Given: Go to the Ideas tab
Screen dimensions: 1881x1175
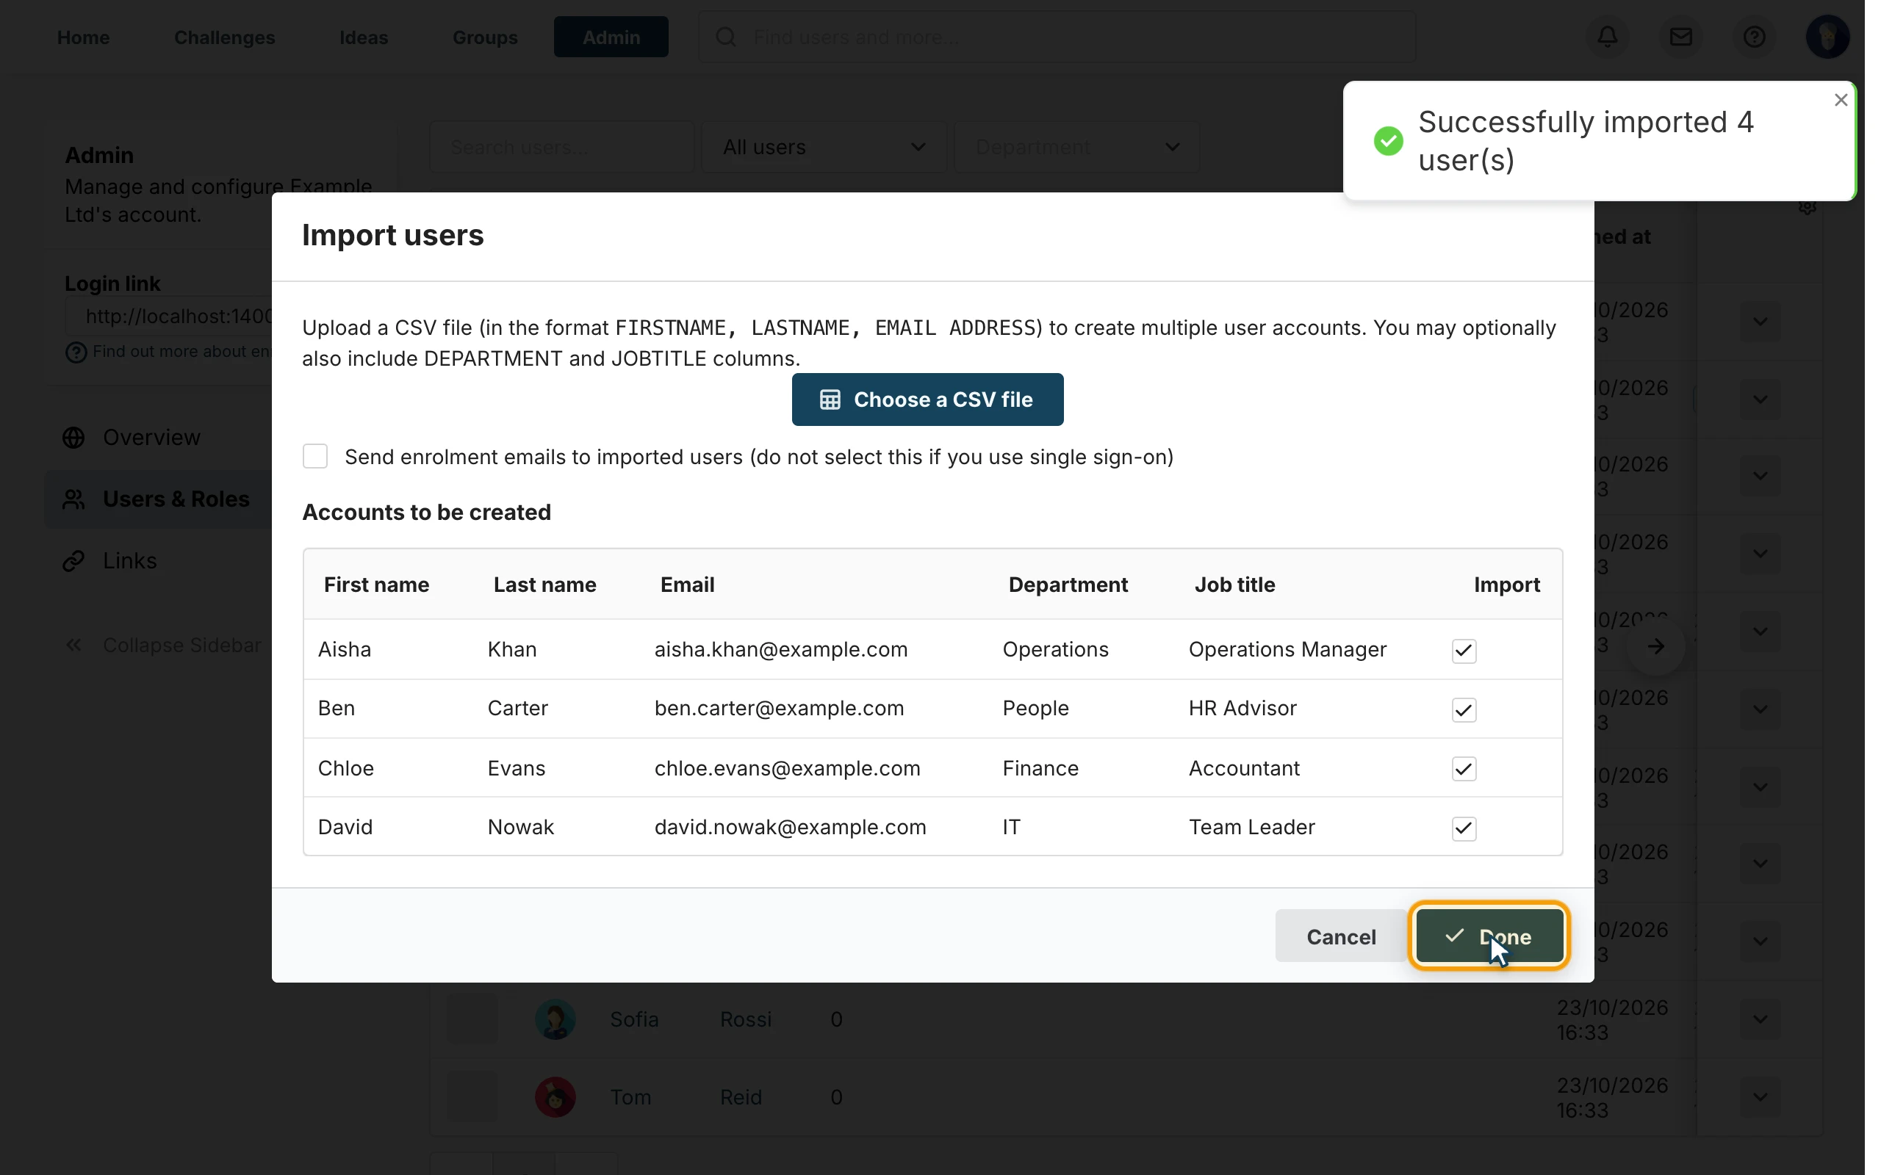Looking at the screenshot, I should (x=364, y=37).
